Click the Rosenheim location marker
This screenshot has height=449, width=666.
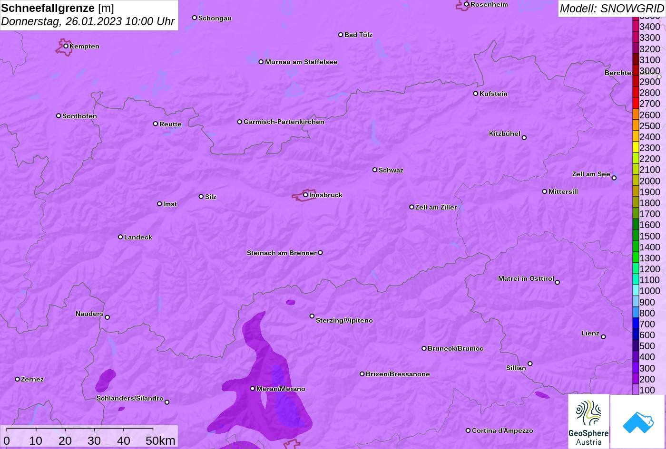[467, 4]
